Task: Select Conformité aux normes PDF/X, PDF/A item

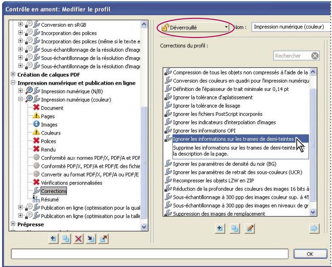Action: pyautogui.click(x=91, y=158)
